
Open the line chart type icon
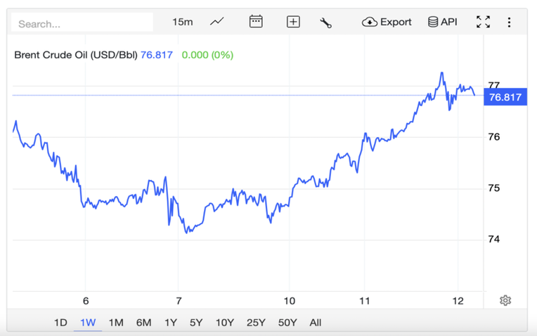click(216, 22)
